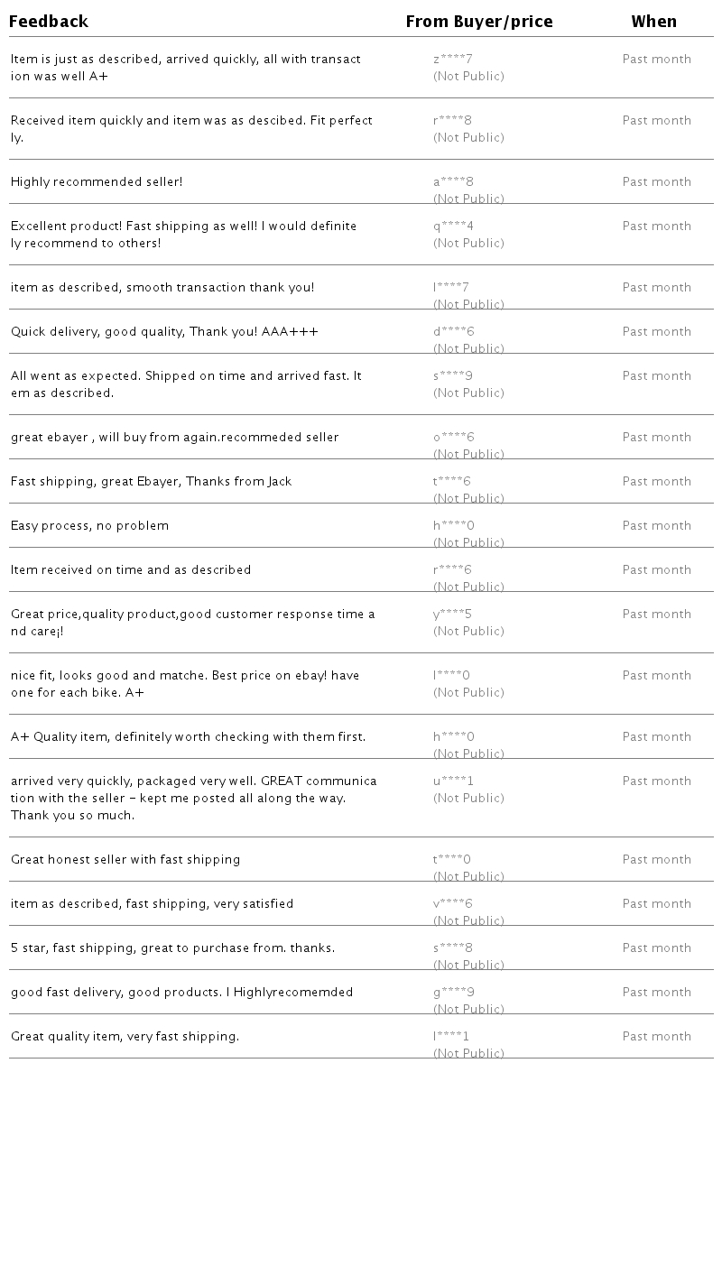
Task: Click the "Quick delivery, good quality" comment
Action: pos(164,332)
